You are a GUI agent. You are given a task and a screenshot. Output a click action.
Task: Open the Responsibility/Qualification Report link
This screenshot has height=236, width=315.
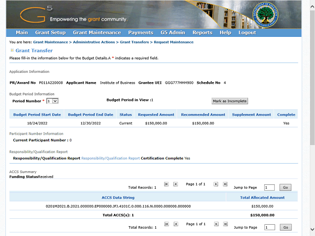coord(110,158)
